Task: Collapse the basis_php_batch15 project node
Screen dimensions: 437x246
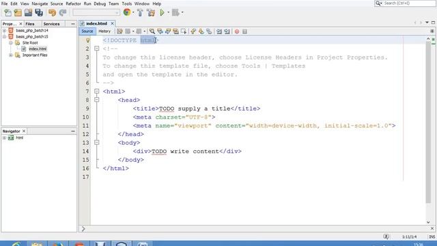Action: pos(4,36)
